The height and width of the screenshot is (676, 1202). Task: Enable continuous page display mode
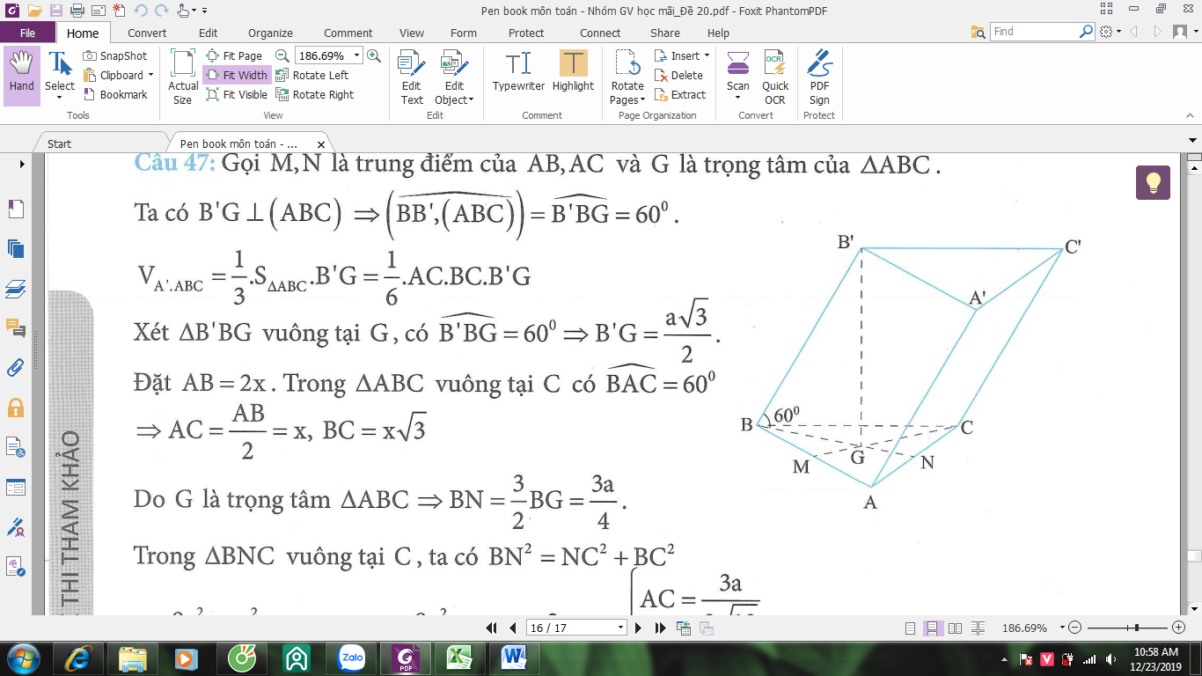pos(933,628)
